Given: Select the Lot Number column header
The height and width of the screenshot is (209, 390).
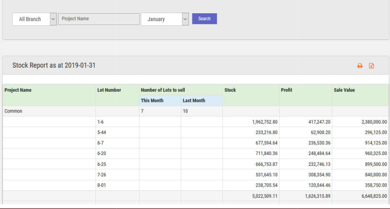Looking at the screenshot, I should [109, 90].
